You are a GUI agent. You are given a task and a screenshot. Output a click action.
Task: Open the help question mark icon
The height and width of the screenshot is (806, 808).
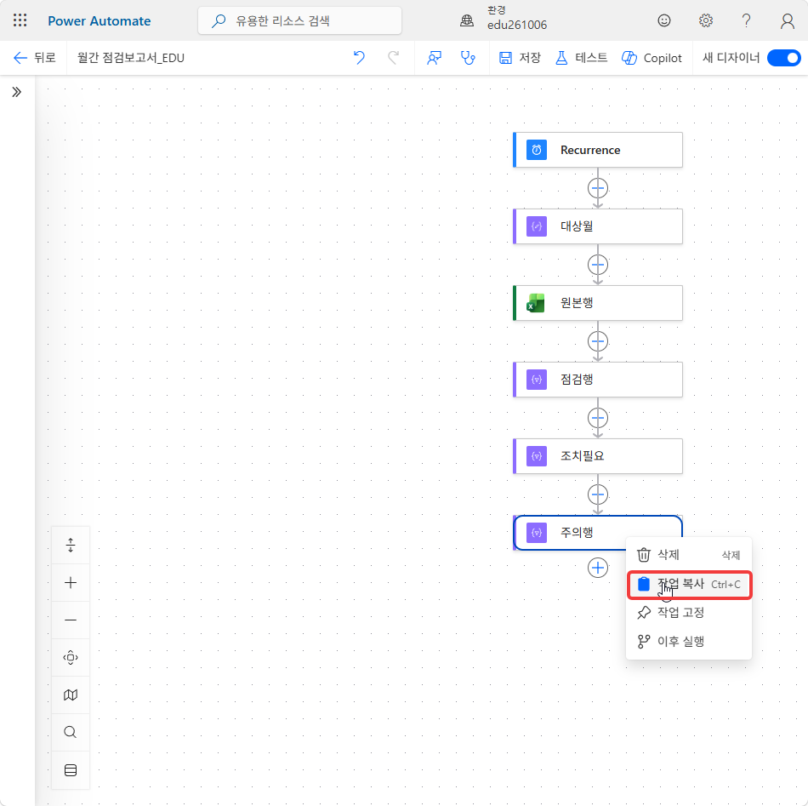[x=746, y=20]
